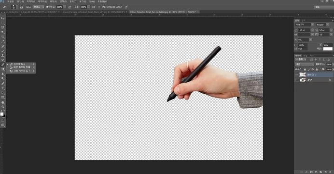Image resolution: width=334 pixels, height=174 pixels.
Task: Select the History Brush tool
Action: click(3, 60)
